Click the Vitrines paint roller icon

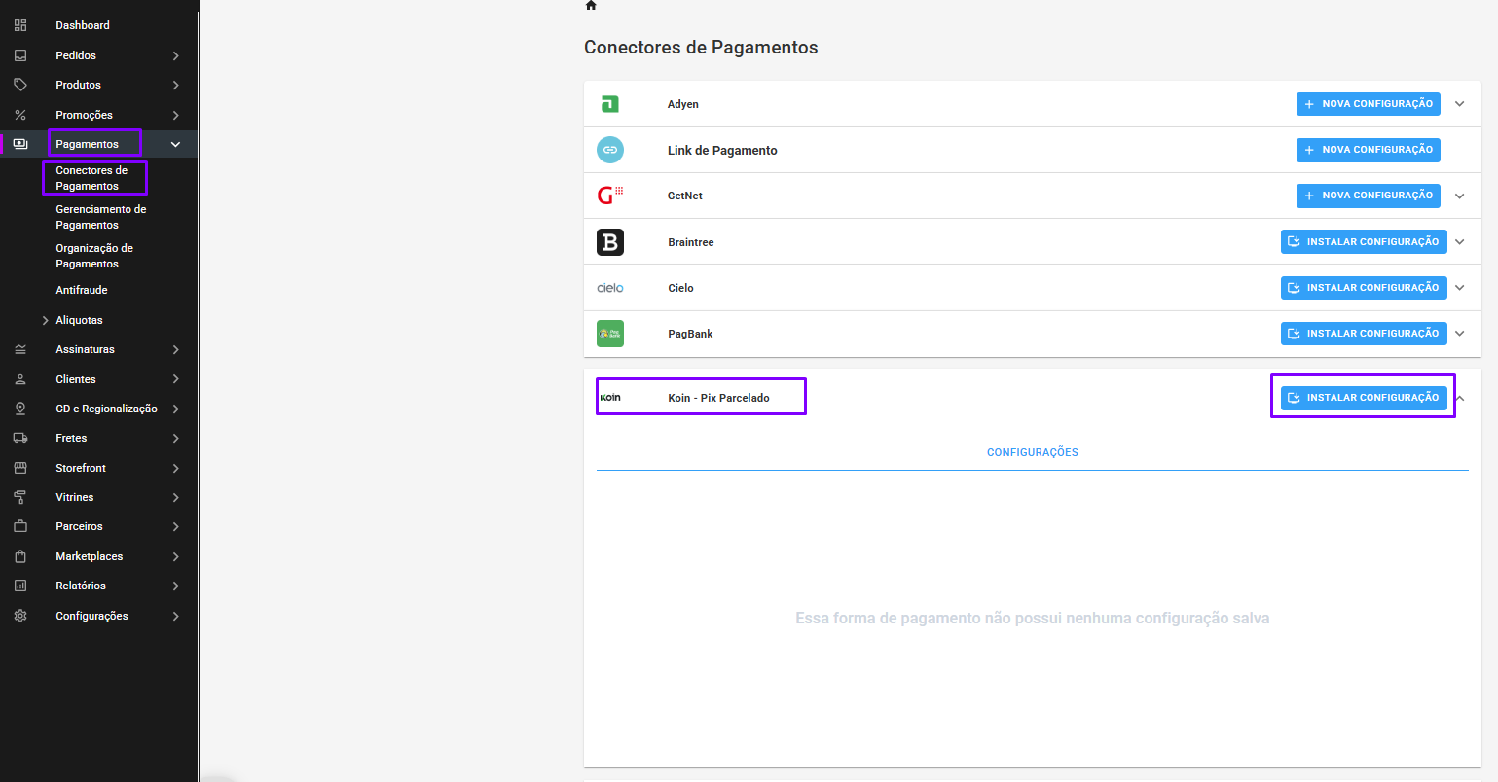click(x=20, y=497)
